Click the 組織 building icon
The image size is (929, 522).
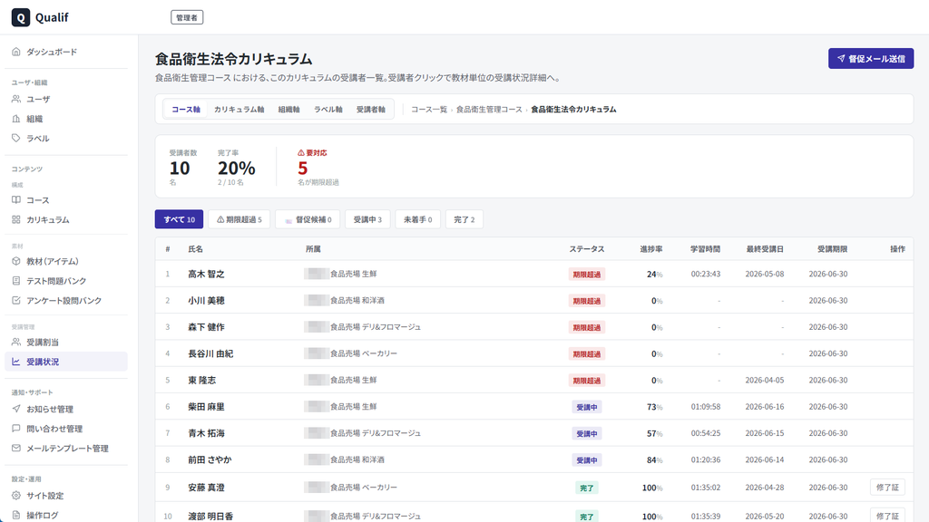[x=16, y=119]
